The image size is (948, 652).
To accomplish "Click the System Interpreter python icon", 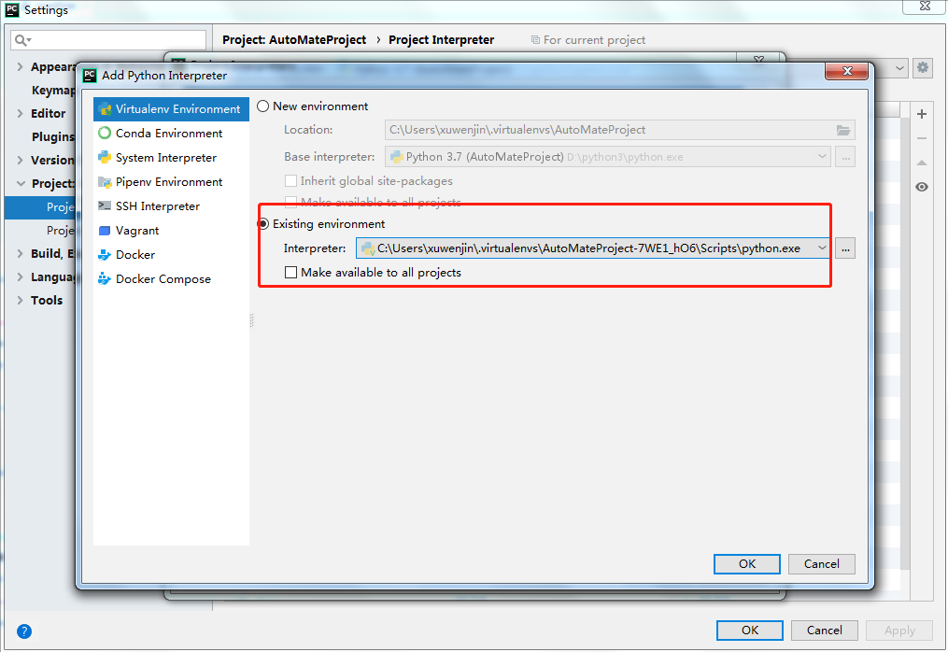I will [105, 157].
